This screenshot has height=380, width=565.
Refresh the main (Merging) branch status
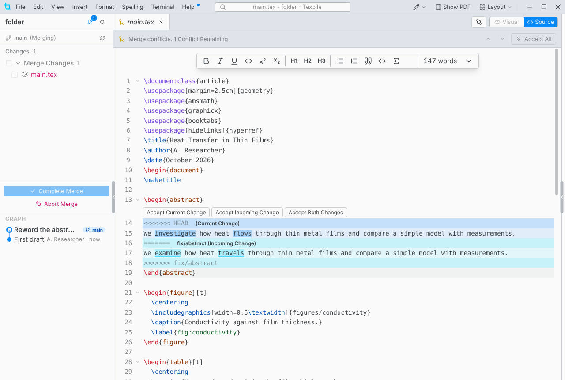click(102, 38)
